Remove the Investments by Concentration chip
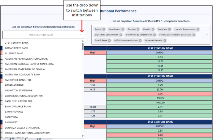 [154, 35]
